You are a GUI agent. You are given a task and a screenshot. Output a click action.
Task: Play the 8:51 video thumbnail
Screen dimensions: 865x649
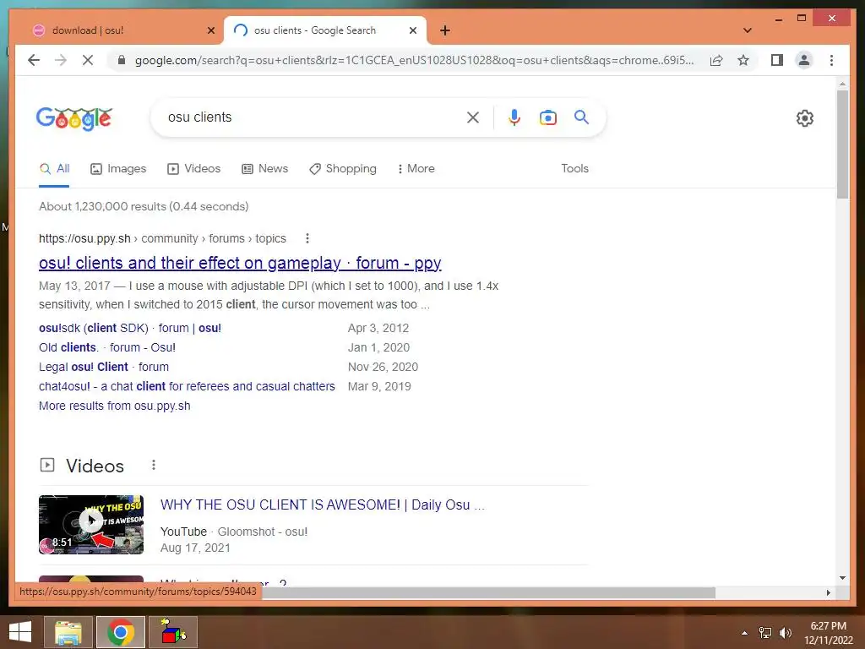pos(91,524)
